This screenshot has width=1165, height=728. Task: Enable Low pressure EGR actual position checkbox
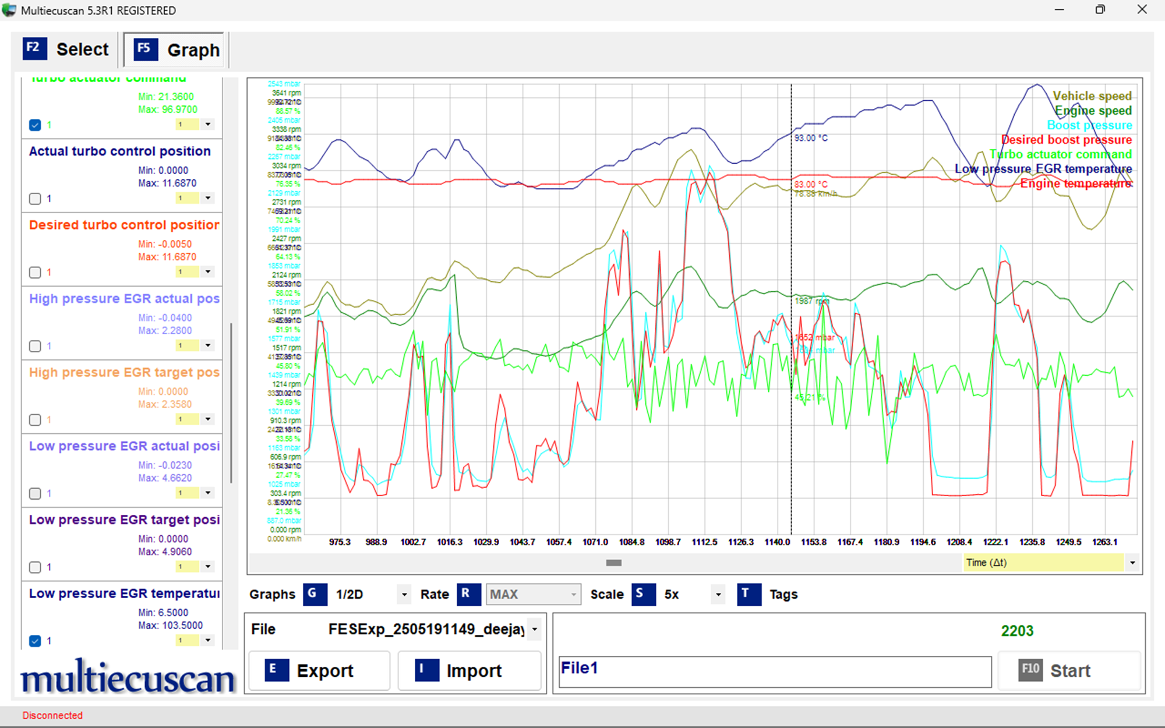tap(35, 494)
